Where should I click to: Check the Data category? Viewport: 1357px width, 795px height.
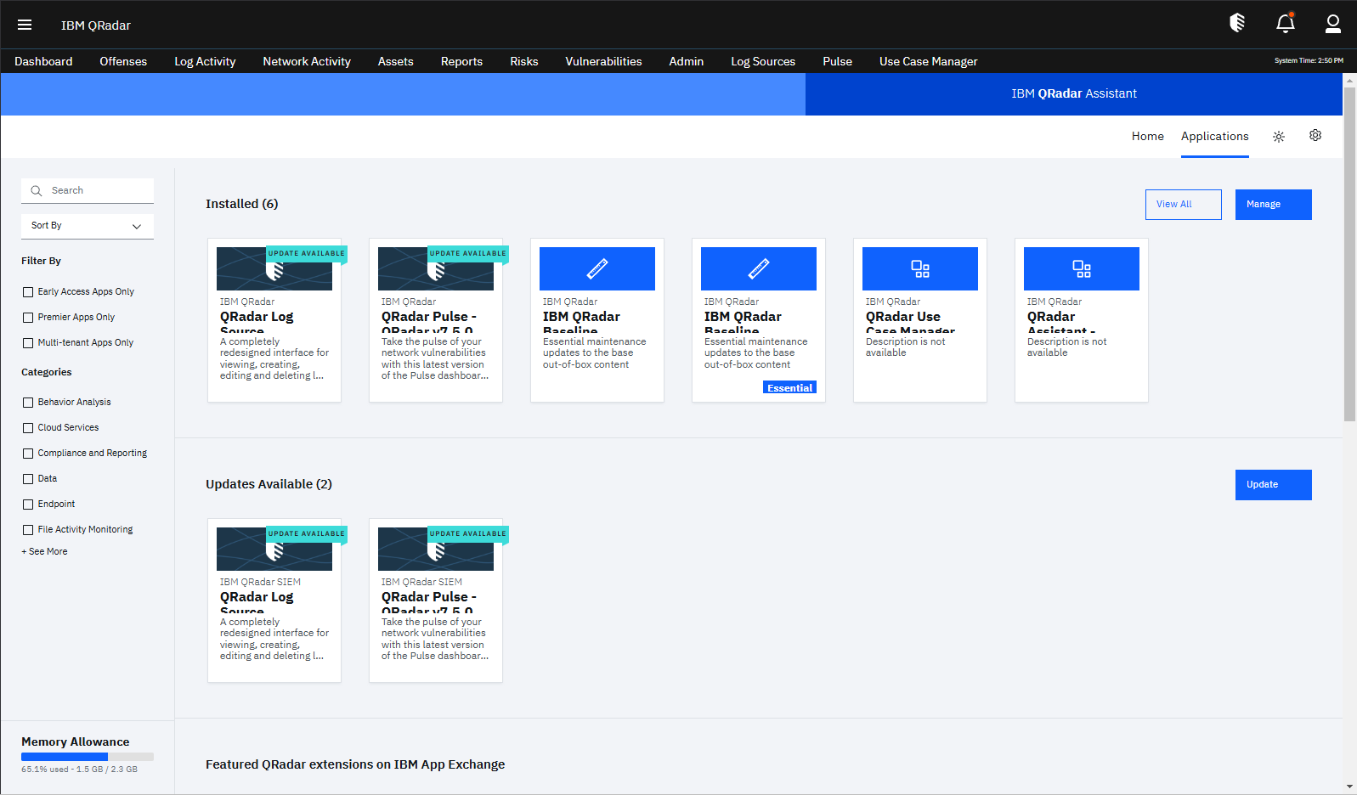(28, 479)
